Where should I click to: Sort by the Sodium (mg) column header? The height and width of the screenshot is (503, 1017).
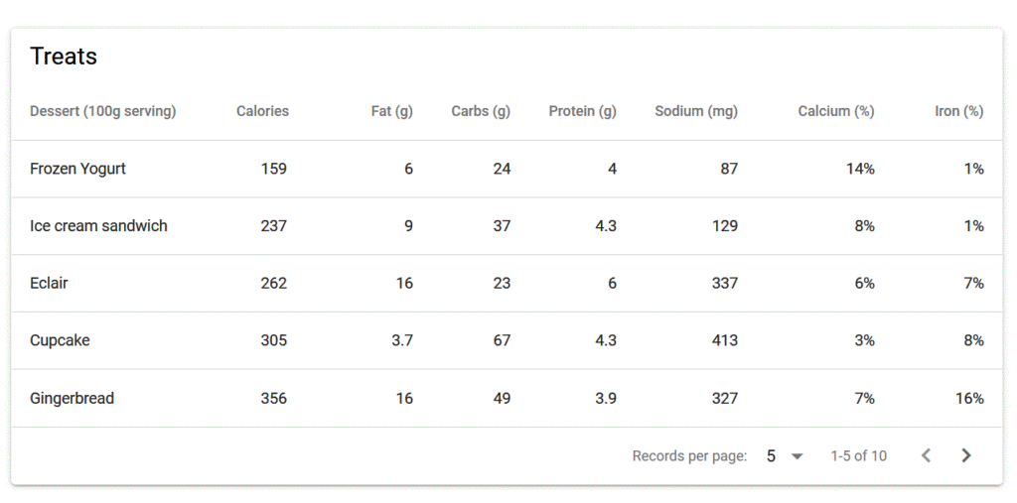tap(696, 111)
